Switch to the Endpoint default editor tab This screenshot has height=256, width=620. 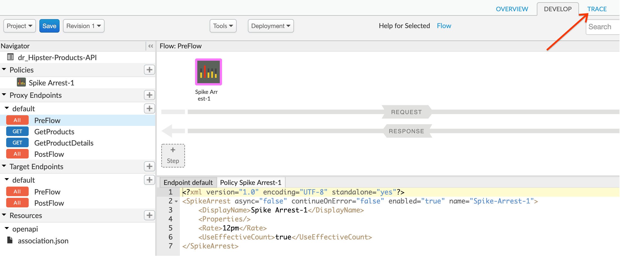click(x=188, y=182)
